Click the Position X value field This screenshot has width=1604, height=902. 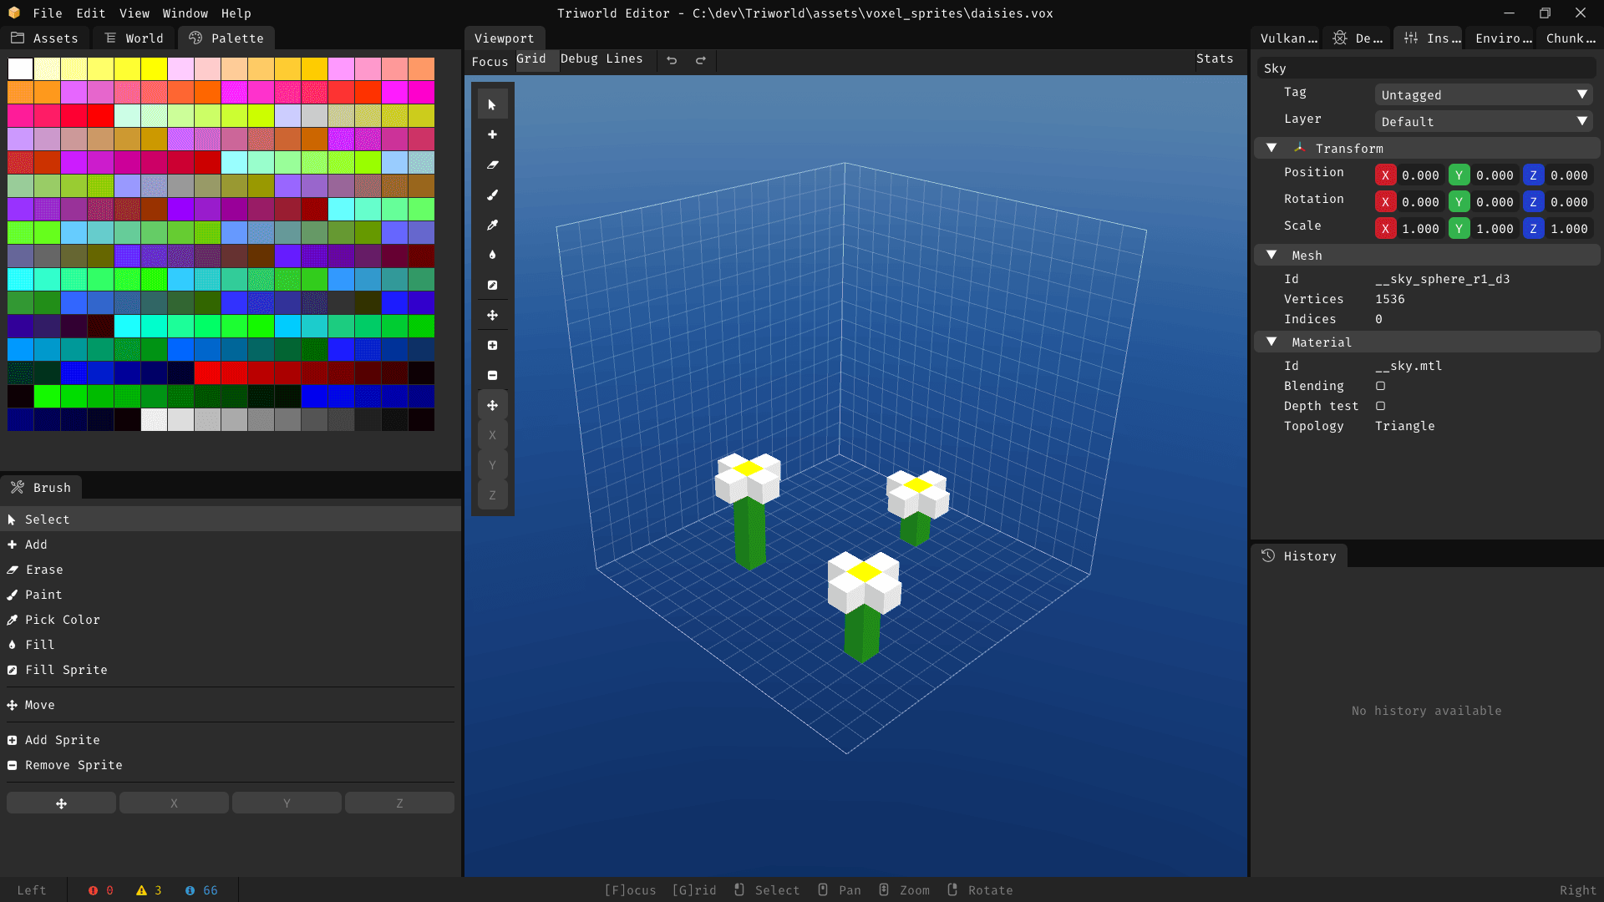pos(1419,175)
